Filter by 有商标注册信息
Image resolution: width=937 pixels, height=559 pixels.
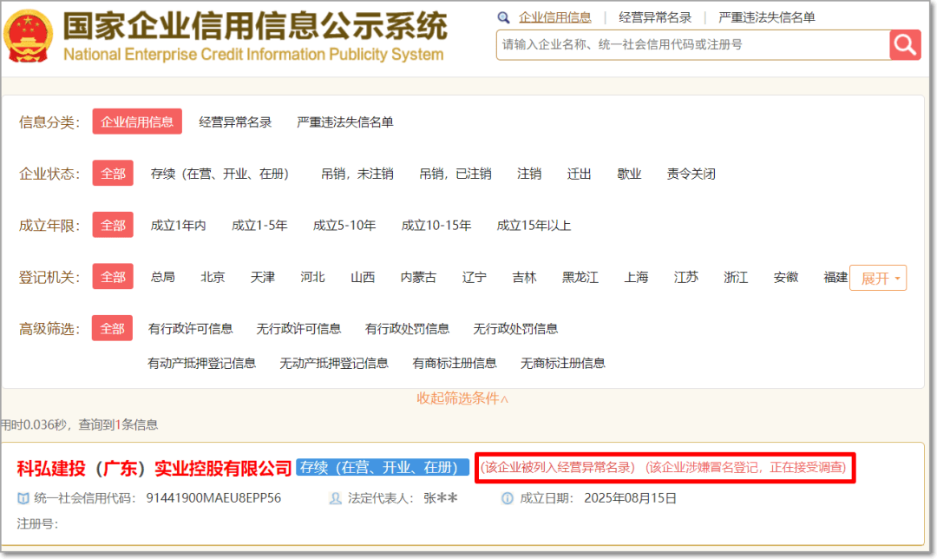point(455,364)
